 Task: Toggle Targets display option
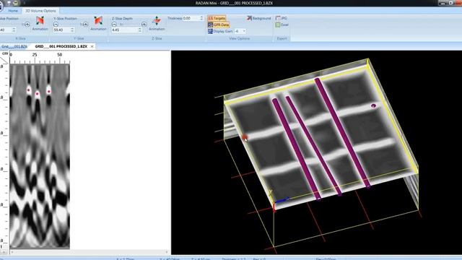(x=217, y=18)
